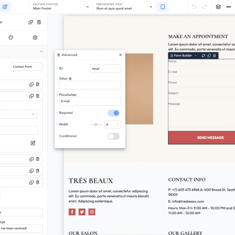The width and height of the screenshot is (235, 235).
Task: Open the gear settings tab in panel
Action: click(x=35, y=38)
